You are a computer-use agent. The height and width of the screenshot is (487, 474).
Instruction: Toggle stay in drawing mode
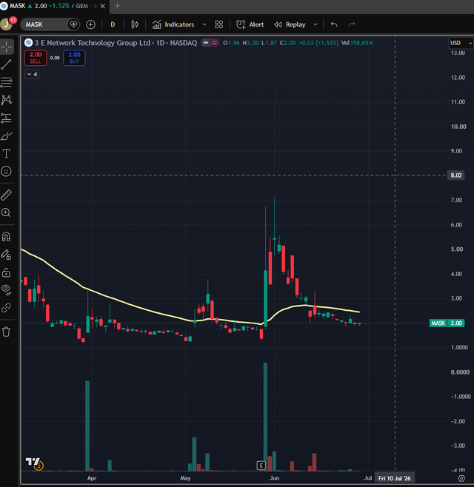tap(7, 255)
